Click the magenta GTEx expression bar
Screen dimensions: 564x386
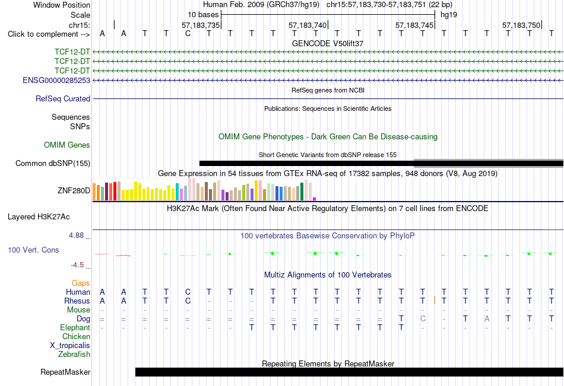pyautogui.click(x=315, y=199)
